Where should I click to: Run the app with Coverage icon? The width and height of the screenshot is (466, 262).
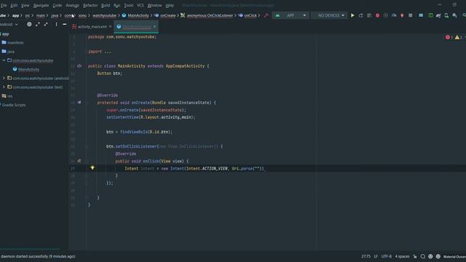tap(385, 15)
